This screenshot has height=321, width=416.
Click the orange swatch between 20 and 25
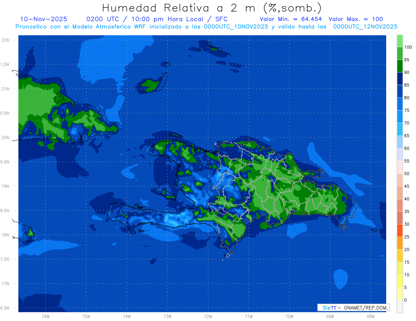(400, 243)
